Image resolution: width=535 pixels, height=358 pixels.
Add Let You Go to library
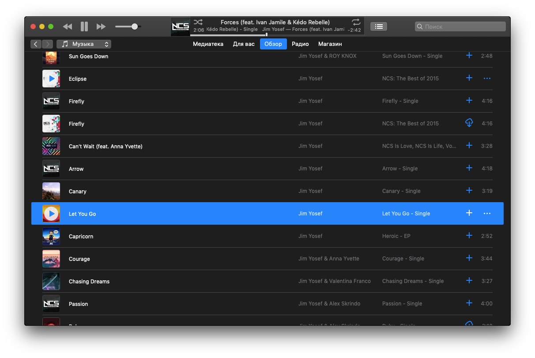click(469, 213)
